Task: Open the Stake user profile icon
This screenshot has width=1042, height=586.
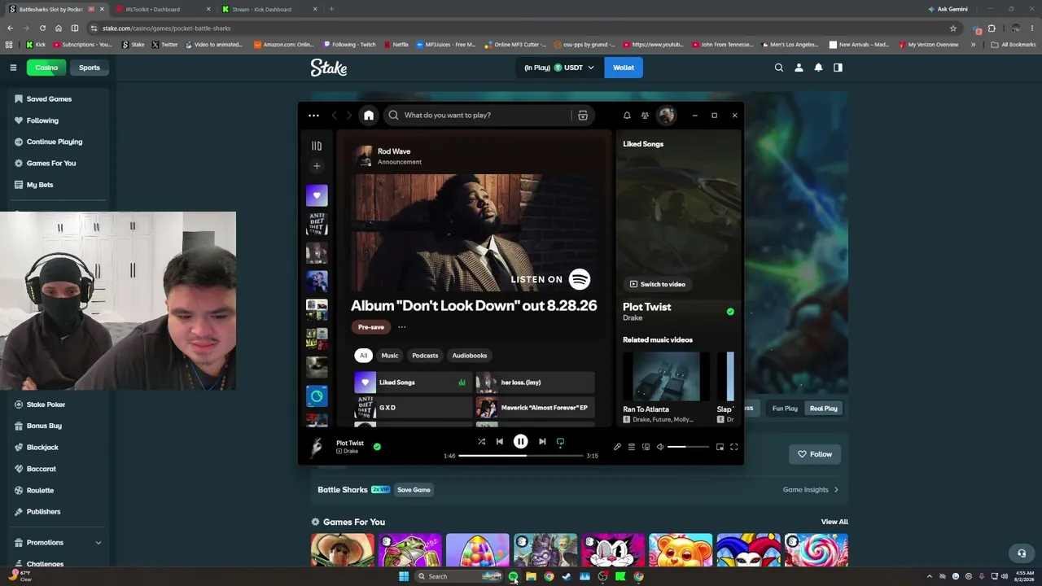Action: pyautogui.click(x=799, y=68)
